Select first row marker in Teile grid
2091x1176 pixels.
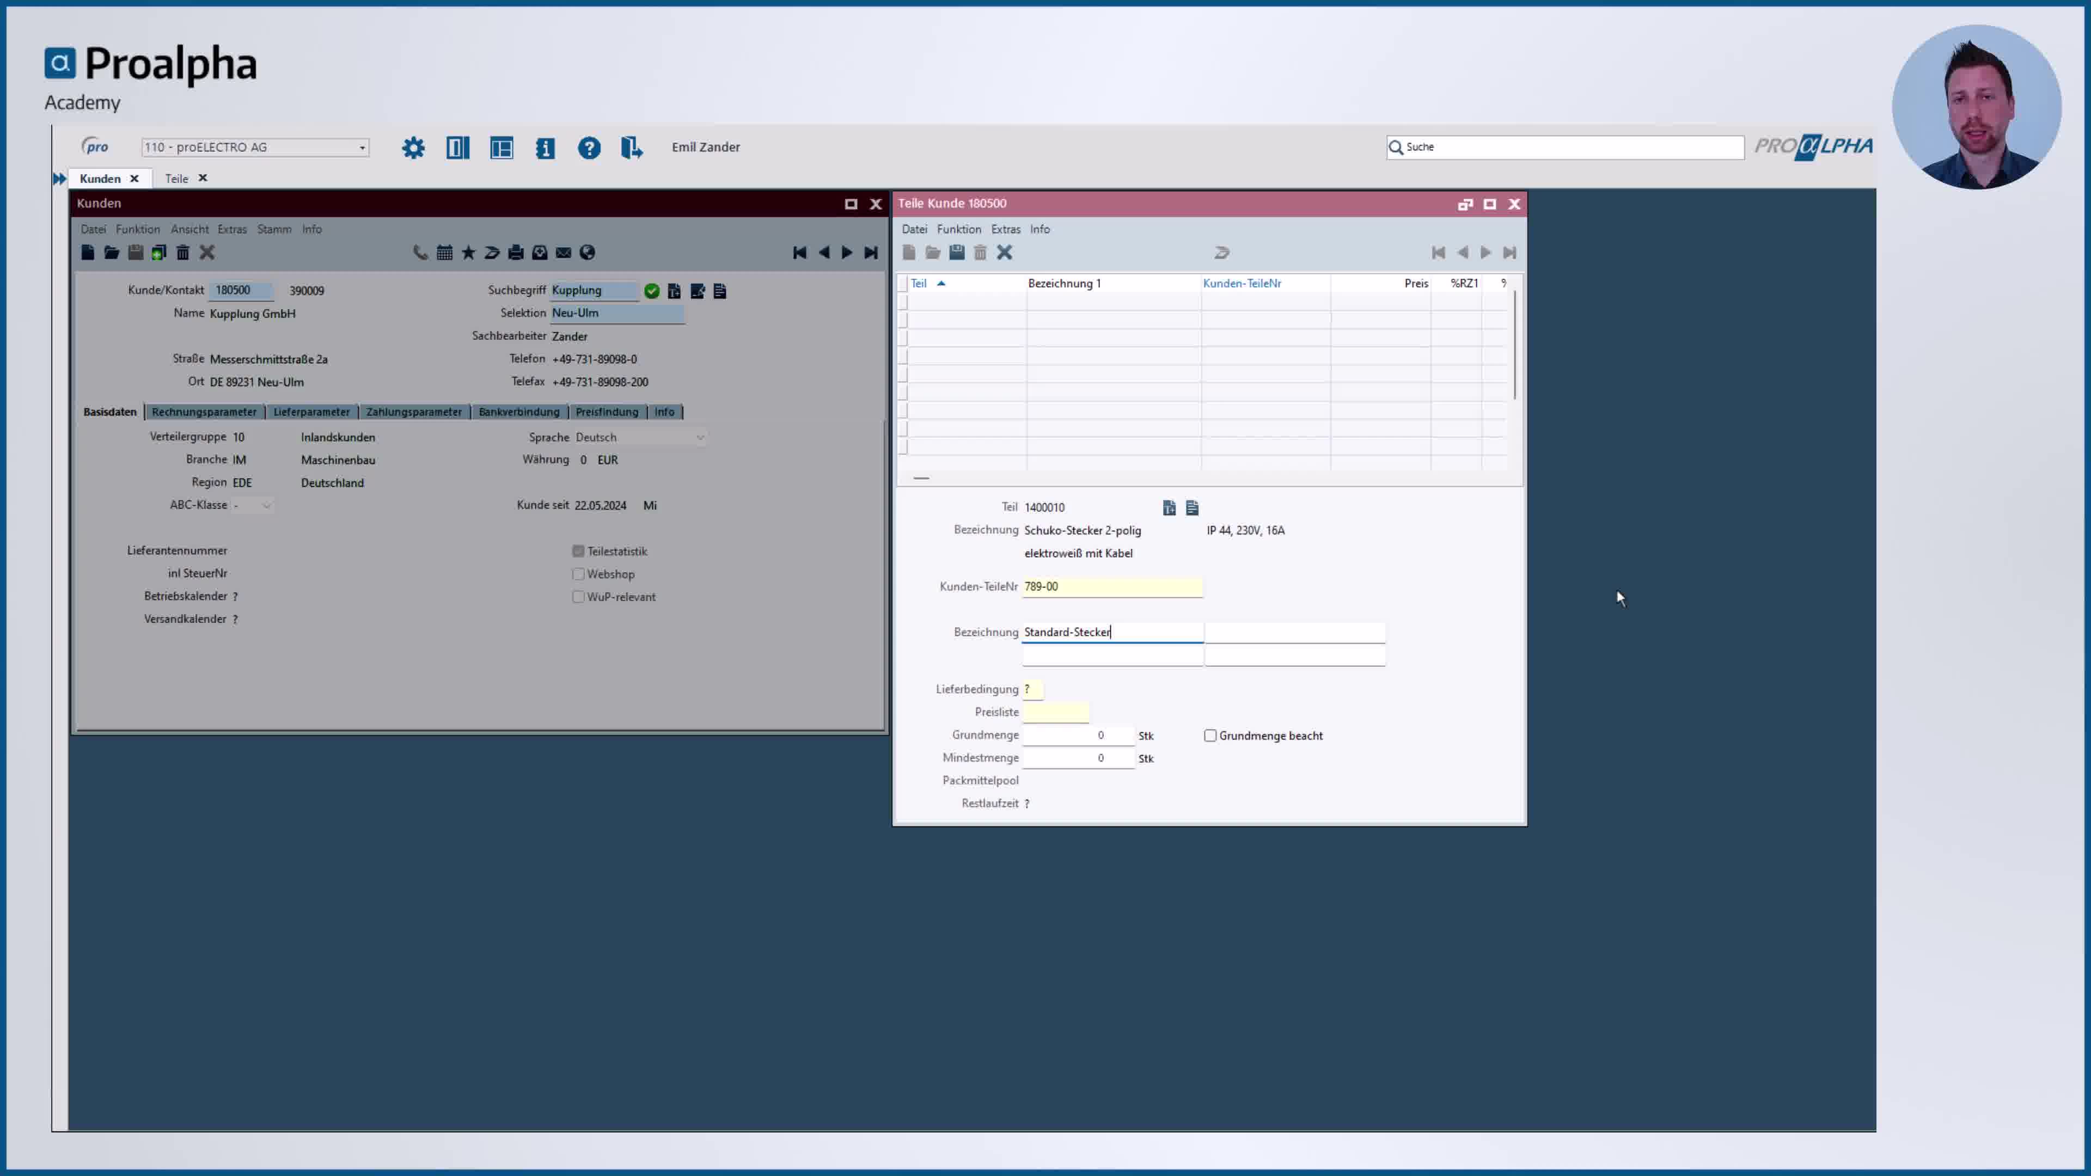903,301
